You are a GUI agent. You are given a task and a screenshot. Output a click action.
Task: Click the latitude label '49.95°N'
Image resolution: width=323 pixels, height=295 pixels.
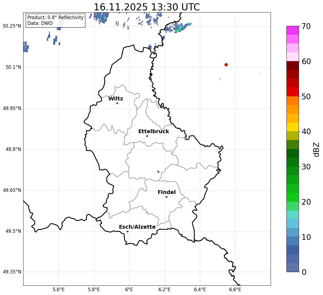12,108
